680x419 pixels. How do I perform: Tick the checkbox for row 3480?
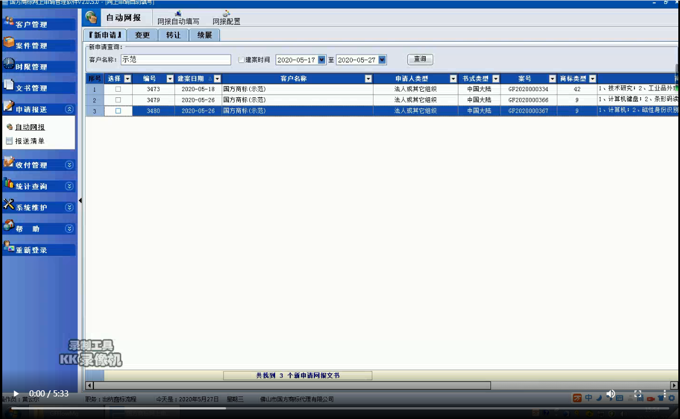click(118, 111)
